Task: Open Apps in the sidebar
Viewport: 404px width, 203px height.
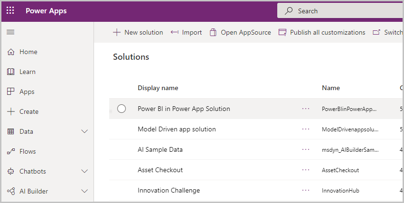Action: [27, 92]
